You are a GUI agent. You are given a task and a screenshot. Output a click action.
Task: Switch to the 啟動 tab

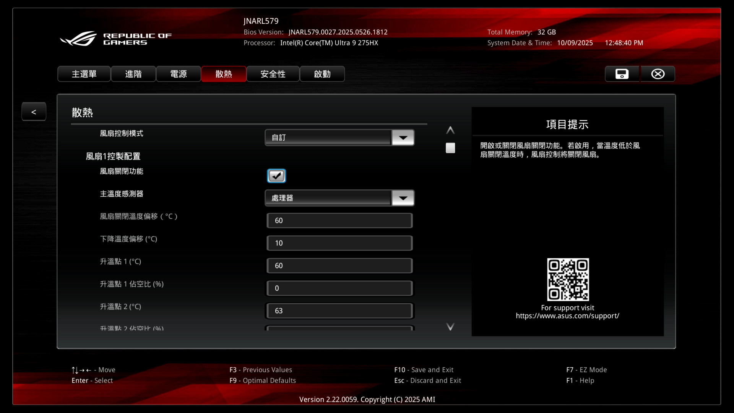(x=322, y=74)
